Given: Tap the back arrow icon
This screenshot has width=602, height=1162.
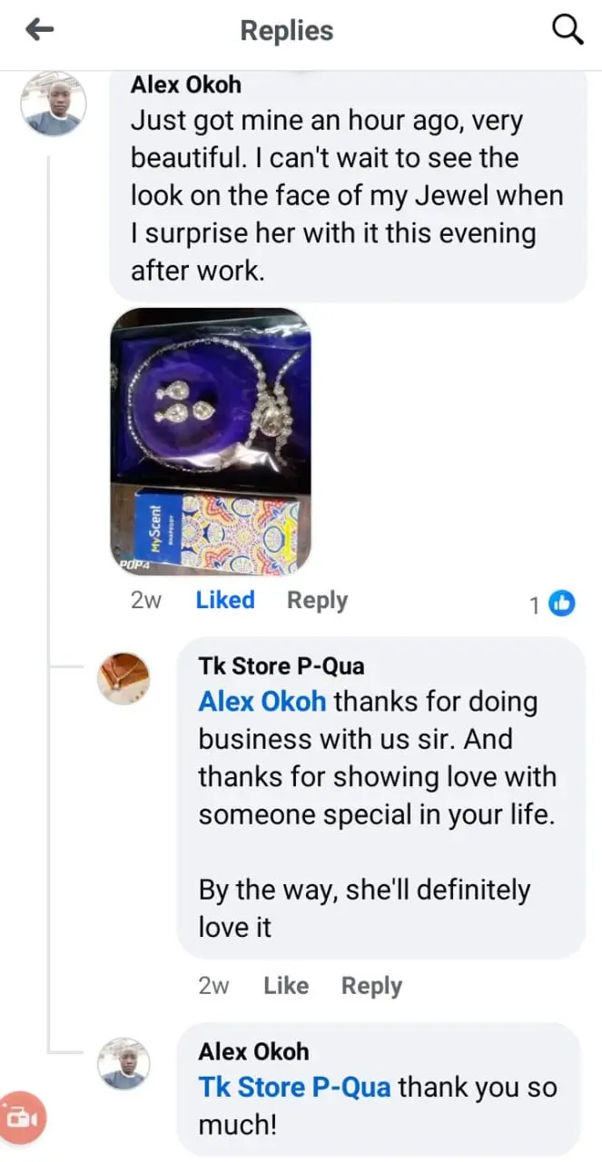Looking at the screenshot, I should (40, 30).
